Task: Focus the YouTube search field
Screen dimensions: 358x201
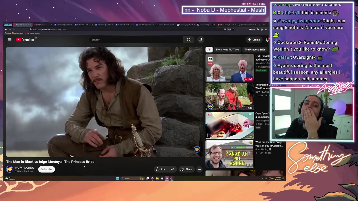Action: 136,40
